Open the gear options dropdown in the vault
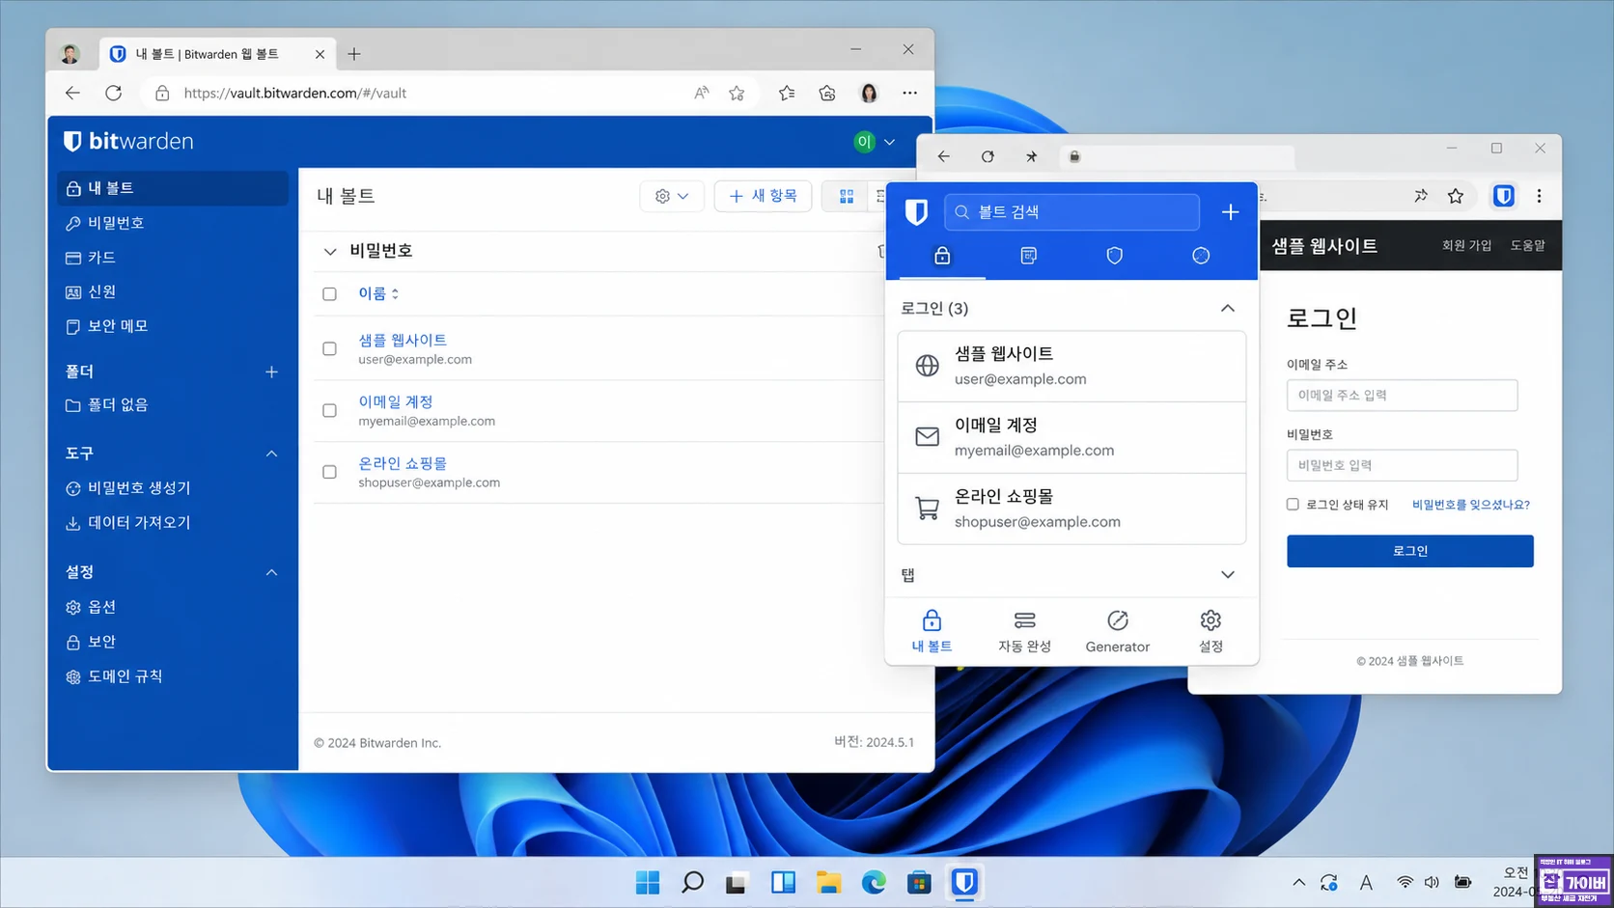The width and height of the screenshot is (1614, 908). coord(672,196)
